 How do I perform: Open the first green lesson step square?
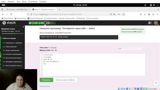click(30, 23)
